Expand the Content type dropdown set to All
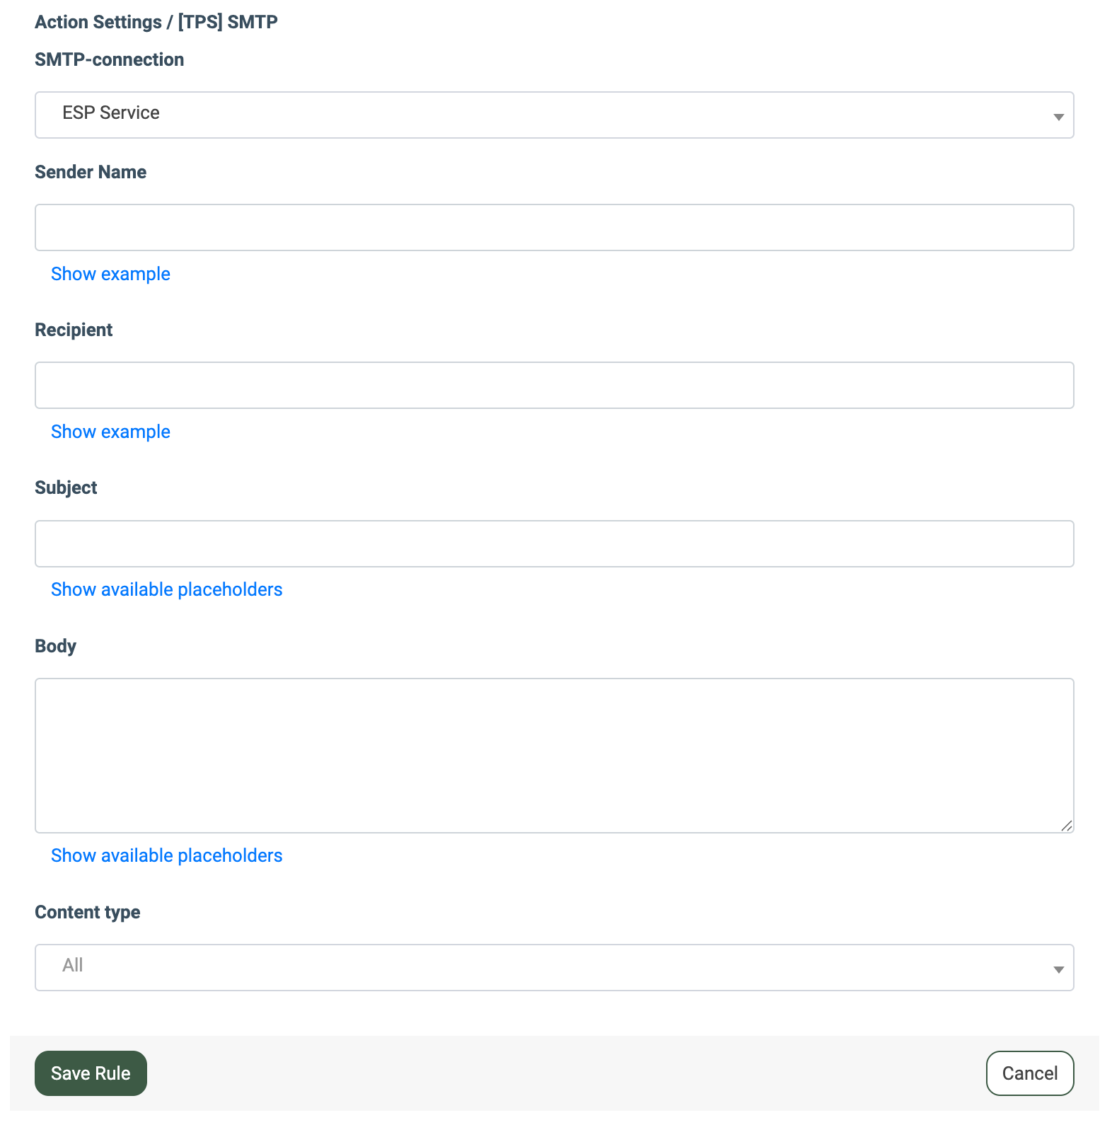Viewport: 1112px width, 1125px height. pos(554,967)
